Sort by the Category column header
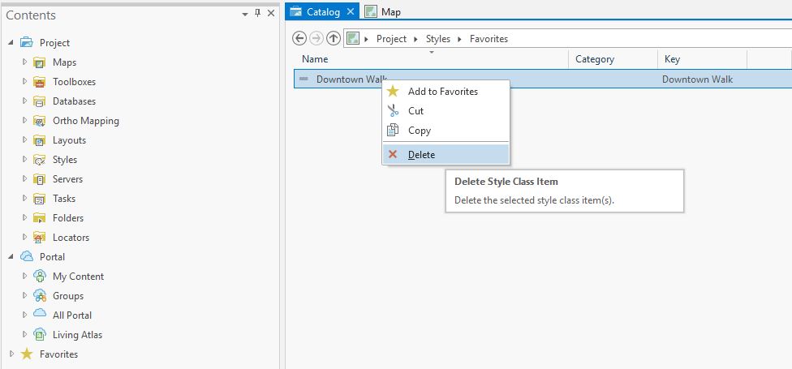 595,59
